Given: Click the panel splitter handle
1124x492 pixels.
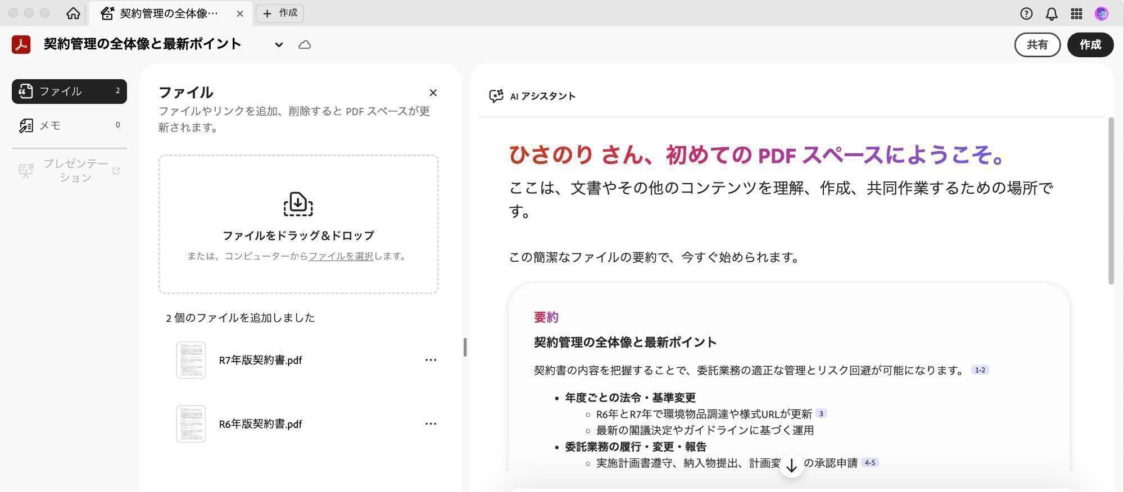Looking at the screenshot, I should click(465, 347).
